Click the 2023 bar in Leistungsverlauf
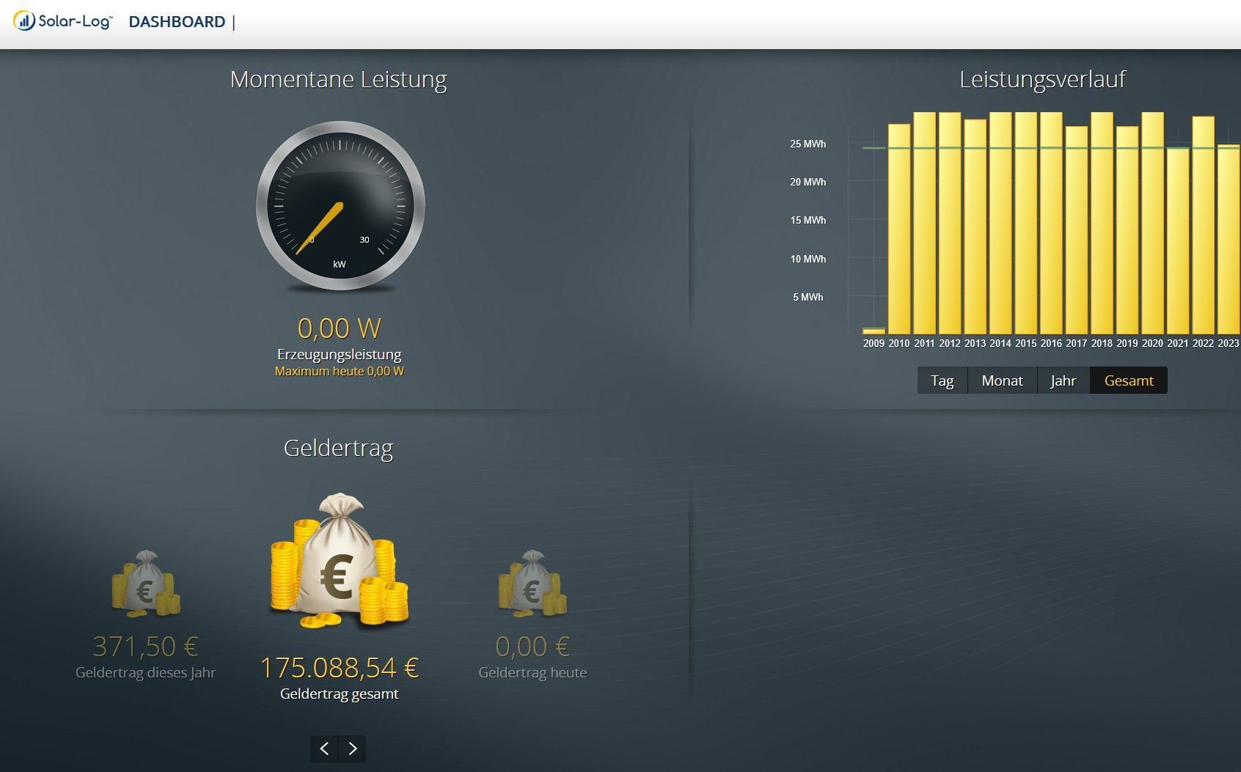1241x772 pixels. [x=1229, y=235]
